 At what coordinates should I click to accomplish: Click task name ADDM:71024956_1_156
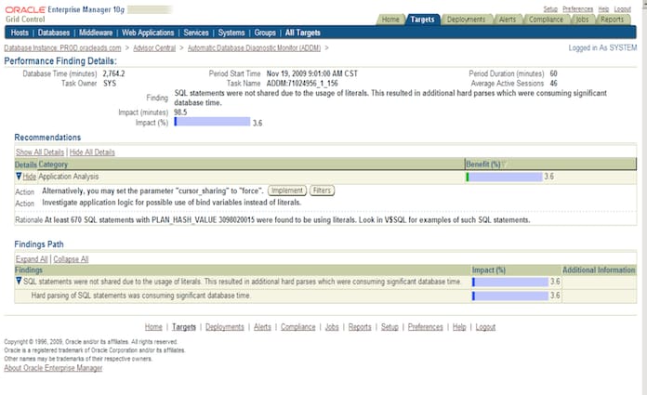[302, 84]
